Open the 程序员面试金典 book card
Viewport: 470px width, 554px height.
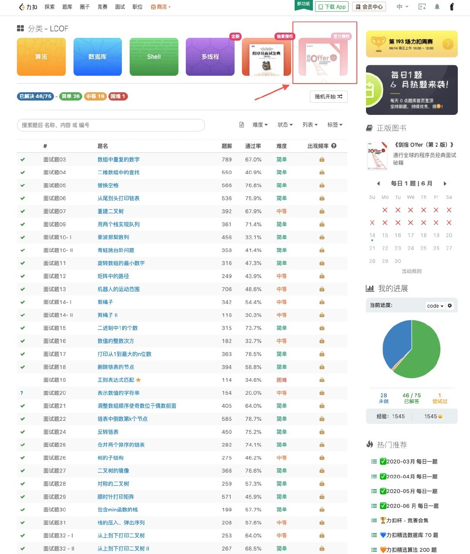(x=266, y=57)
